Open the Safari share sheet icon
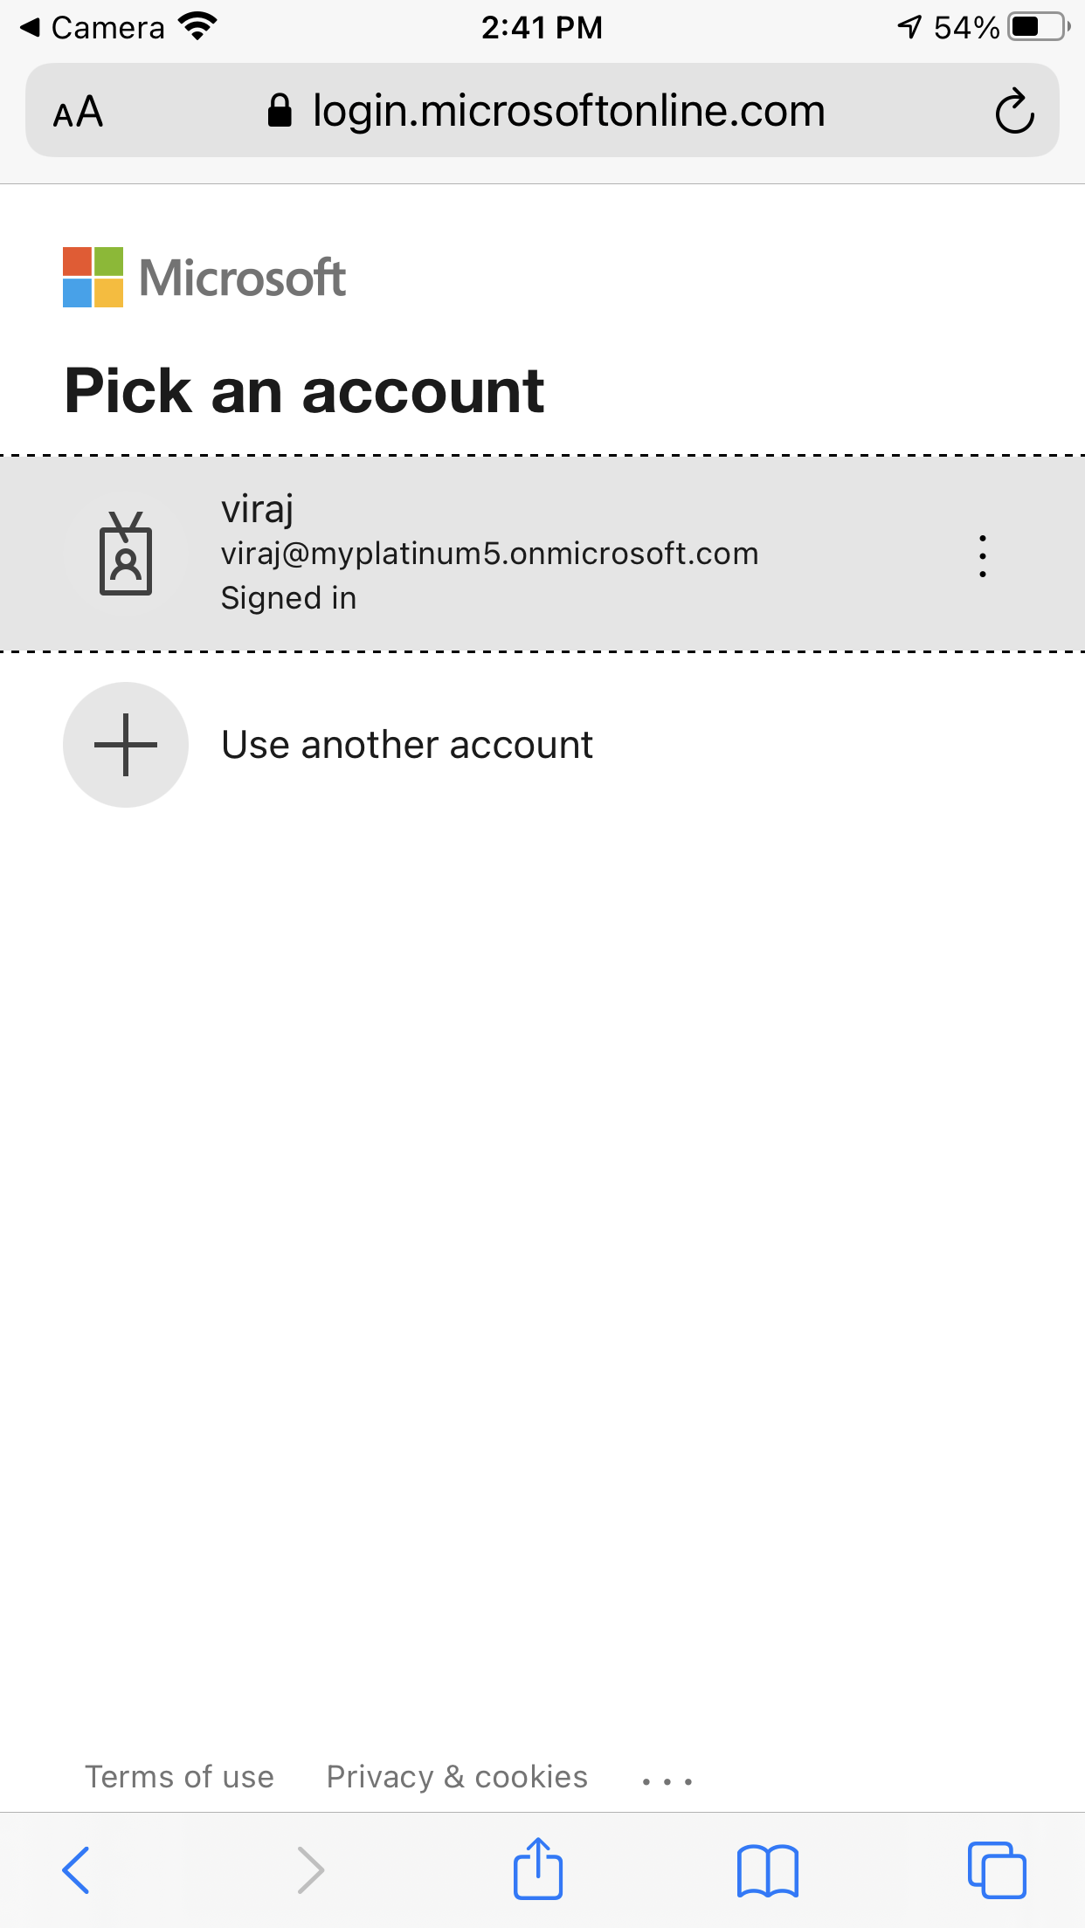This screenshot has width=1085, height=1928. click(x=537, y=1869)
